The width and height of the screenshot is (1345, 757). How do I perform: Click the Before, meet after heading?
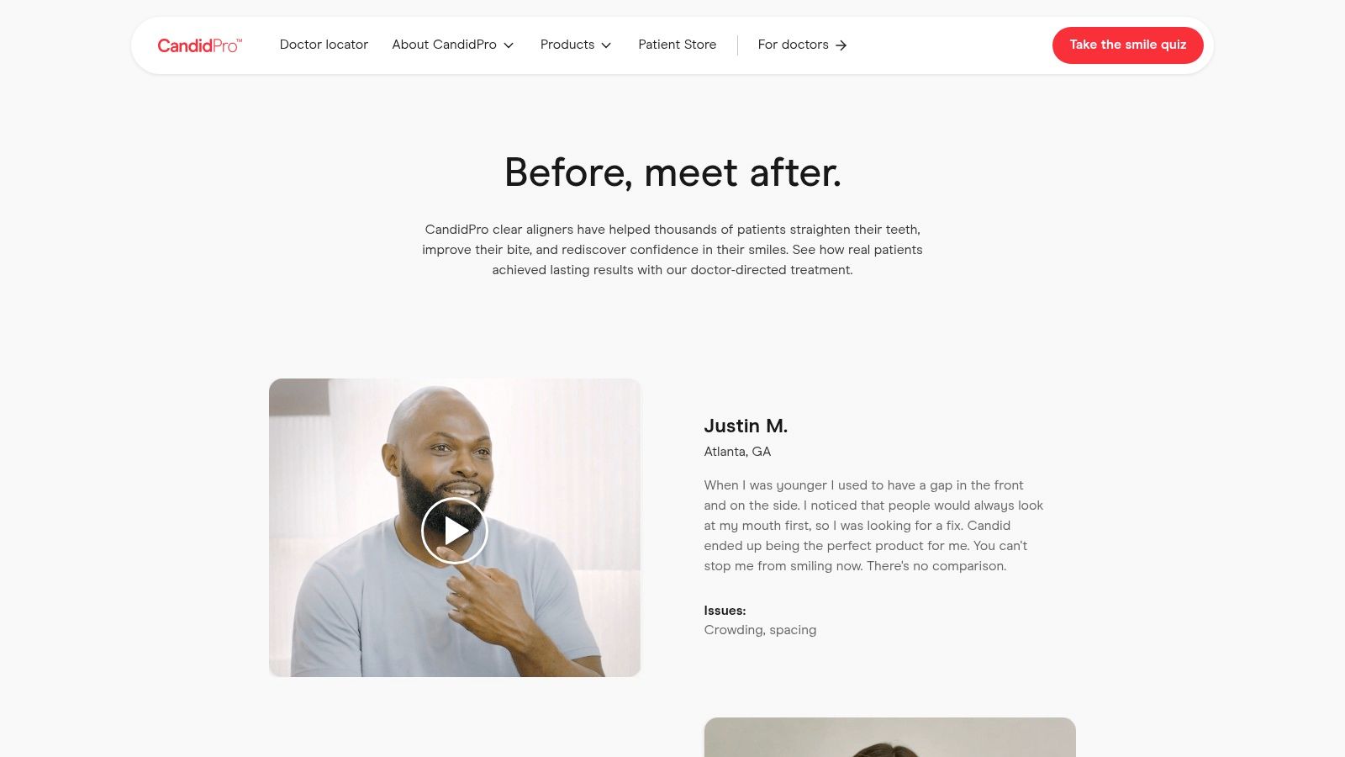coord(672,172)
